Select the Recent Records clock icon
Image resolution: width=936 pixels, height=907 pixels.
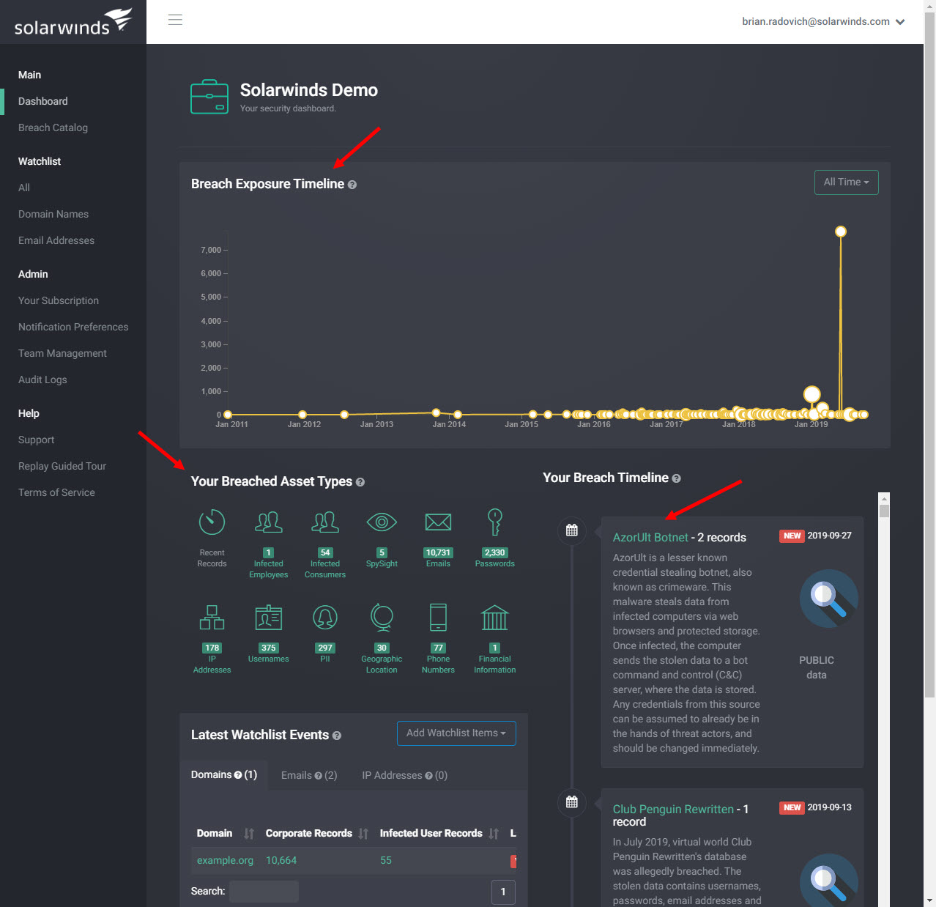pos(212,522)
